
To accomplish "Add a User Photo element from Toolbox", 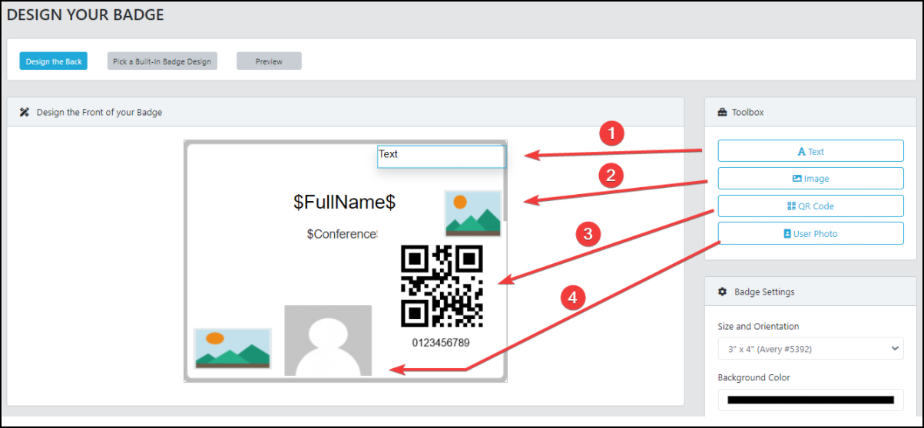I will [810, 234].
